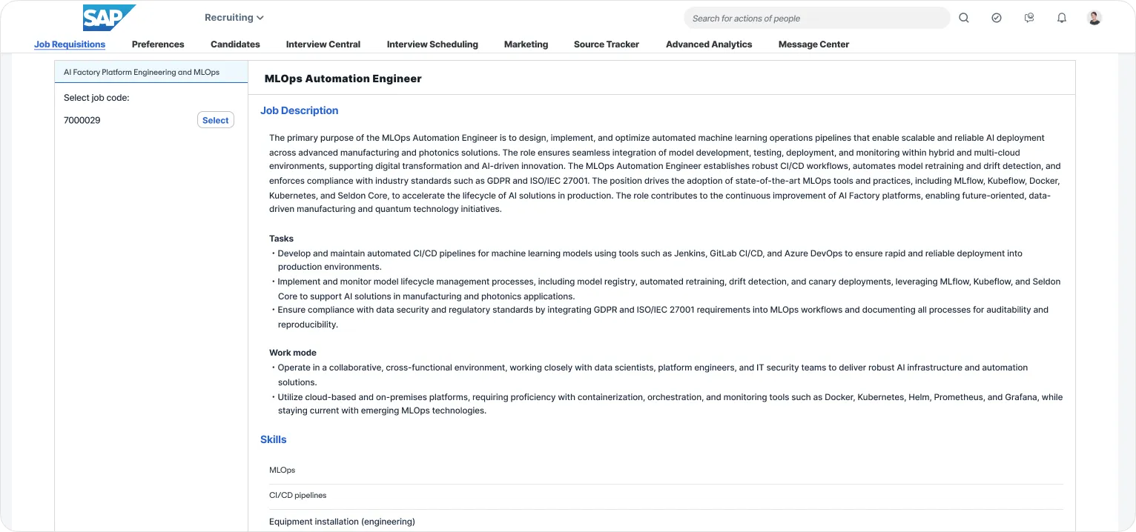
Task: Click the SAP logo to go home
Action: [108, 17]
